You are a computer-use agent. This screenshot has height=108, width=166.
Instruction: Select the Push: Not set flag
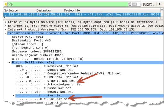pyautogui.click(x=44, y=88)
